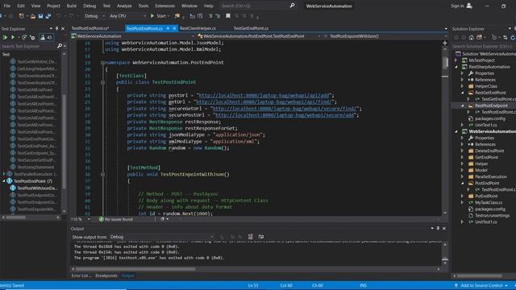Screen dimensions: 516x290
Task: Switch to the RestClientHelper.cs tab
Action: coord(198,29)
